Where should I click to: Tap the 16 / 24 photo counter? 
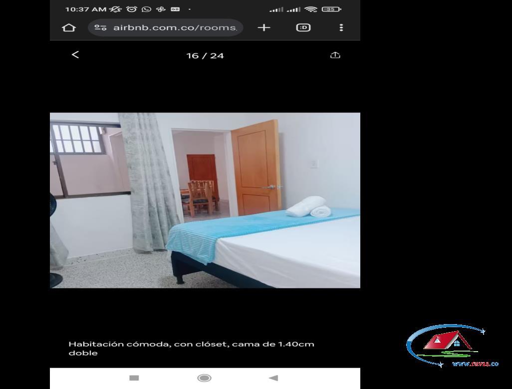pyautogui.click(x=205, y=56)
